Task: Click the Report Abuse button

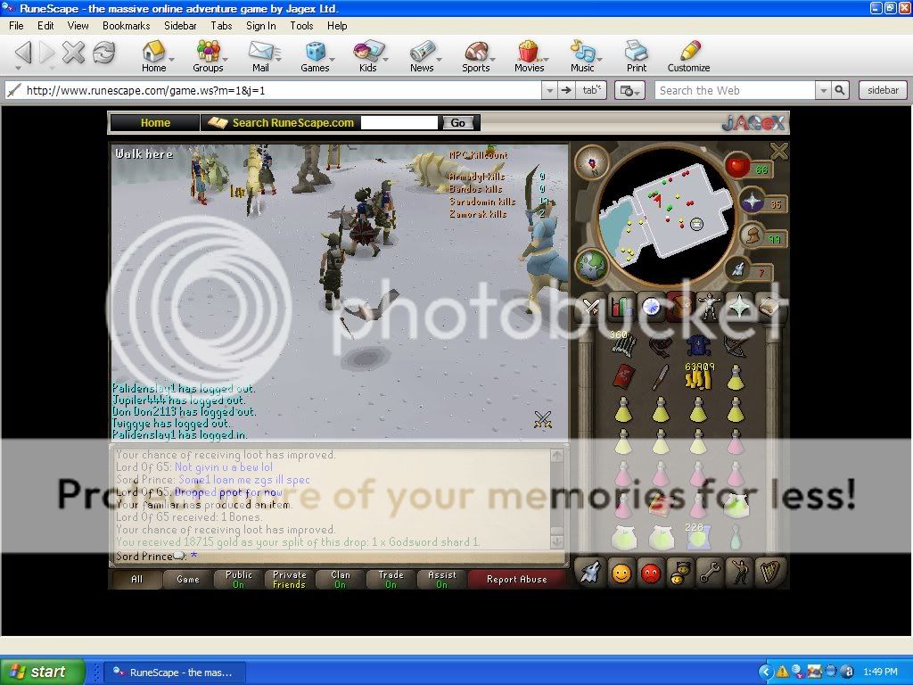Action: tap(517, 579)
